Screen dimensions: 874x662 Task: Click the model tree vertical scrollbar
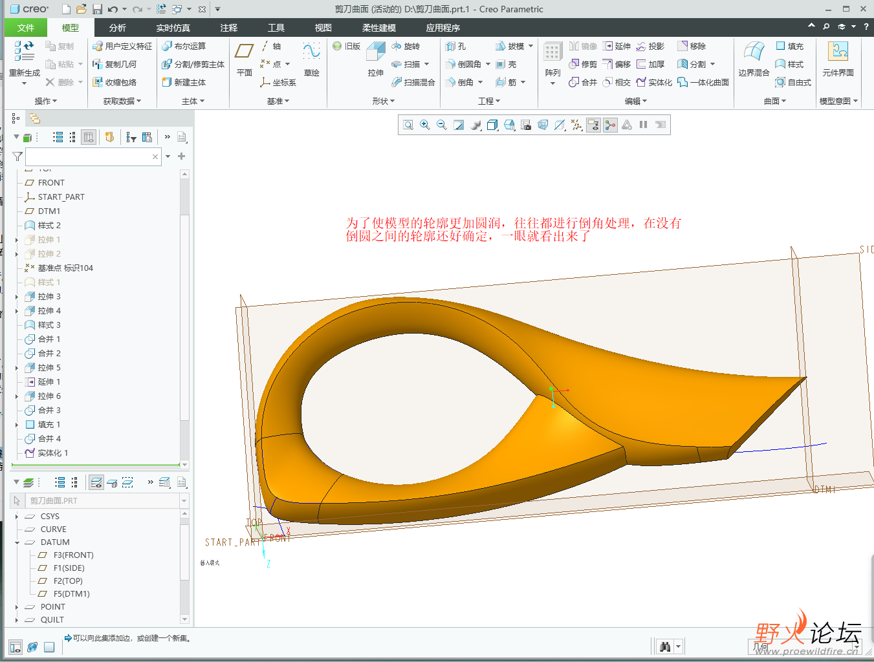184,319
